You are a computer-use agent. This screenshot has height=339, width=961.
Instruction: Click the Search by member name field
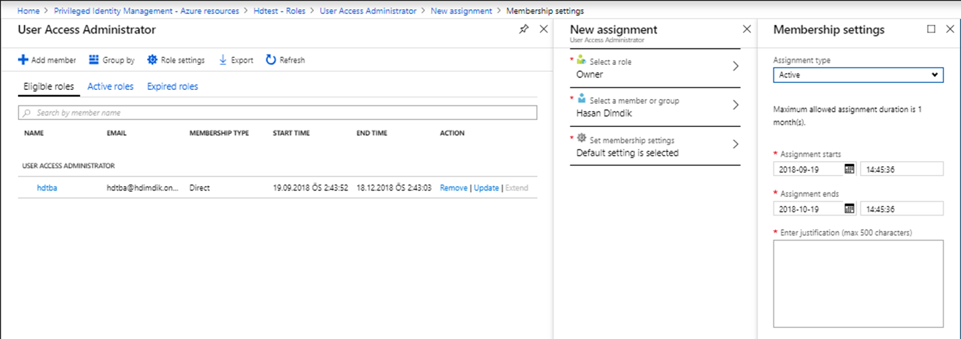[x=278, y=113]
